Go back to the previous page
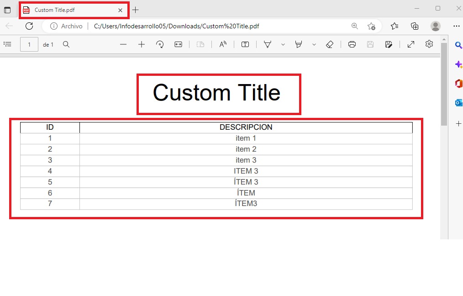 coord(9,26)
